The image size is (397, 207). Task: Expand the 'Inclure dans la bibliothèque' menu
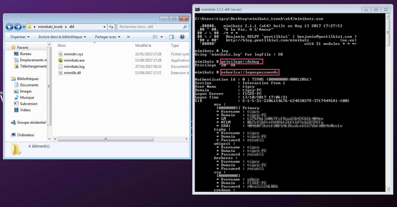pyautogui.click(x=62, y=37)
